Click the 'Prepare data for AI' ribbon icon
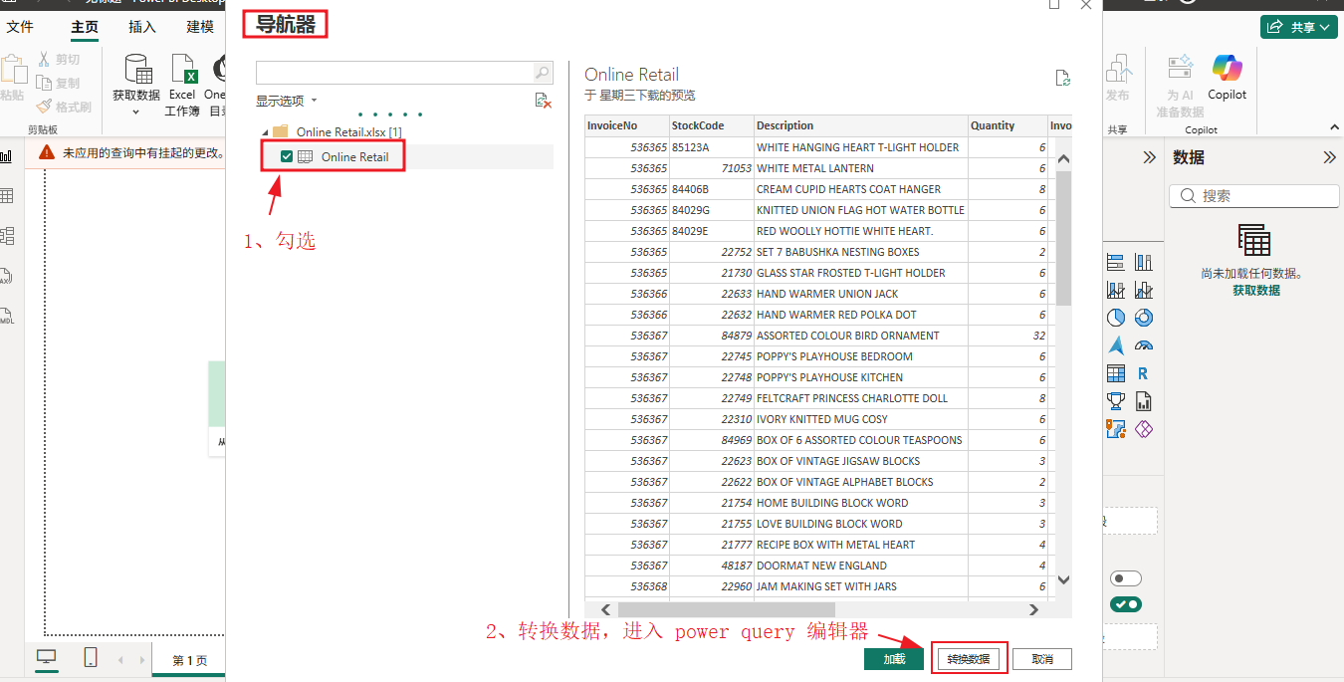The width and height of the screenshot is (1344, 682). tap(1180, 67)
